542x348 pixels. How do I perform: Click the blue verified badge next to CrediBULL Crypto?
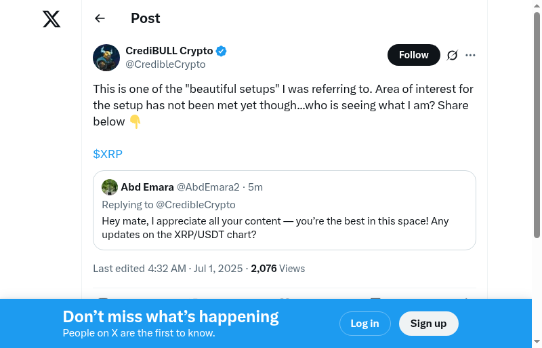coord(222,52)
